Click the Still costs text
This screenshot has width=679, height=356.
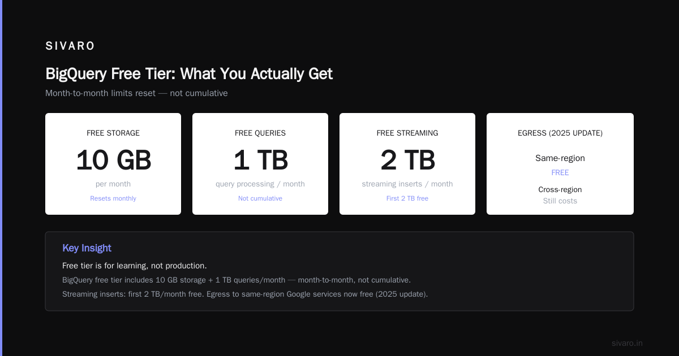[x=560, y=201]
